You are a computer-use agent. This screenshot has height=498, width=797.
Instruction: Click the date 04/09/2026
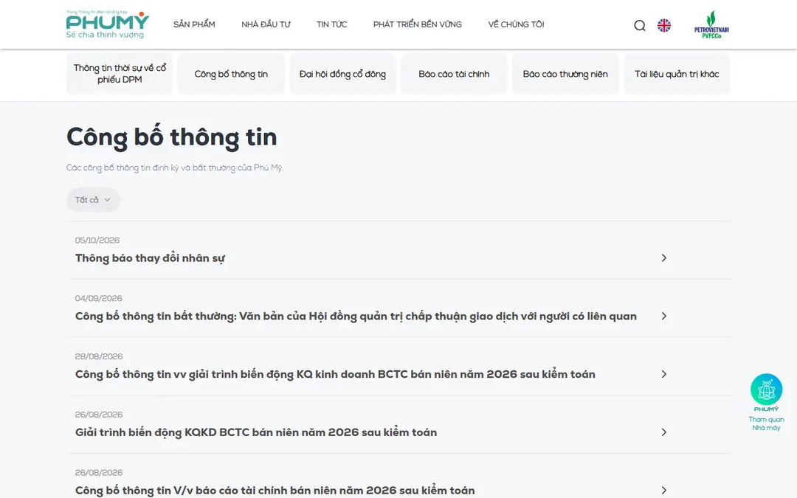[99, 298]
